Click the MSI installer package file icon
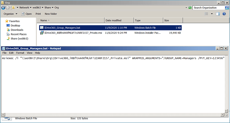The image size is (230, 123). click(42, 33)
